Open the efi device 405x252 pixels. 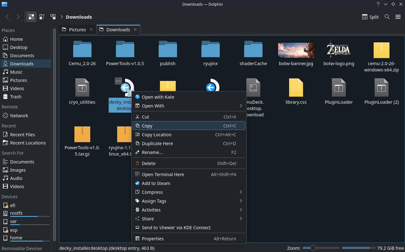26,206
